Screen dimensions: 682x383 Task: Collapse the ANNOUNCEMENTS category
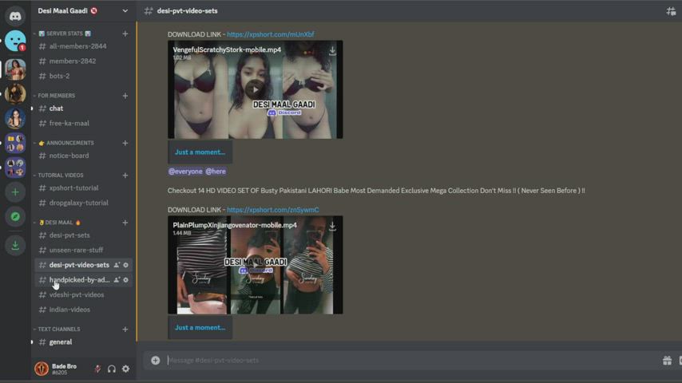point(64,143)
